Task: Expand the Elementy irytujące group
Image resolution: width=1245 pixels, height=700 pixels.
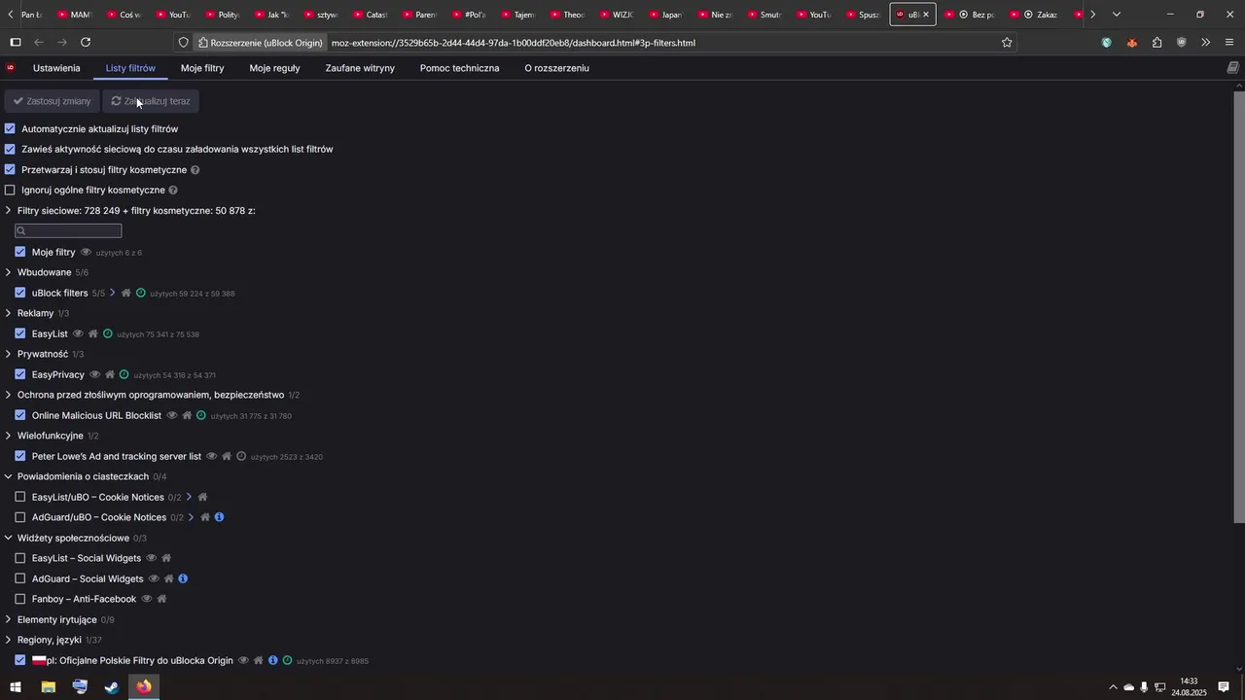Action: pos(9,619)
